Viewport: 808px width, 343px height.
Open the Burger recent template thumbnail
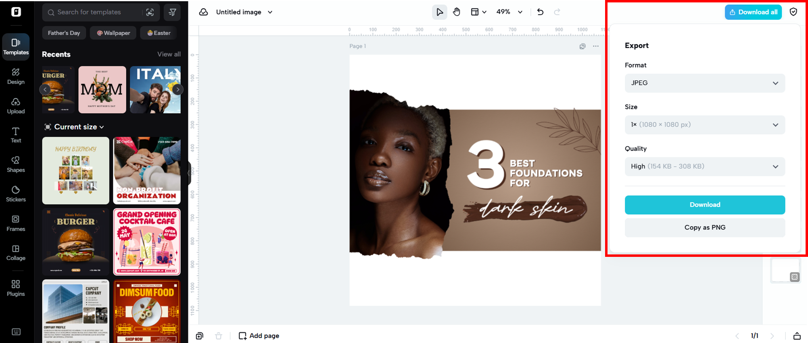click(58, 90)
